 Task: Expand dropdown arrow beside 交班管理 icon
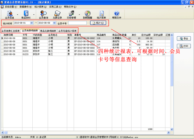[x=79, y=14]
